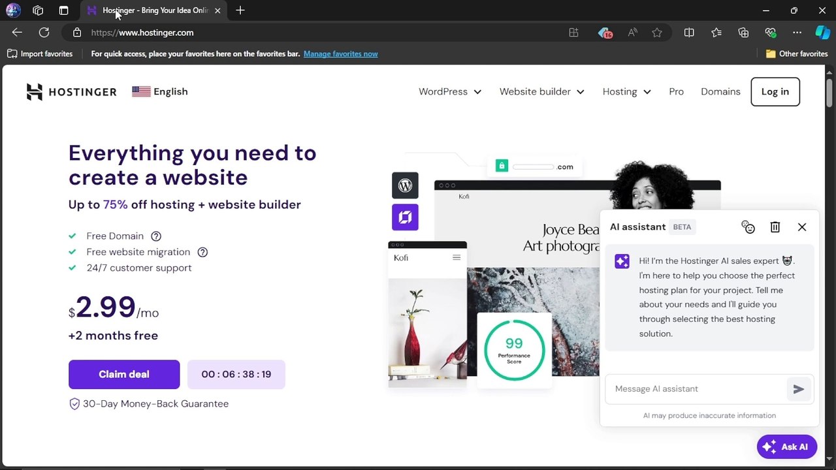Image resolution: width=836 pixels, height=470 pixels.
Task: Click the 30-Day Money-Back Guarantee text
Action: [x=155, y=403]
